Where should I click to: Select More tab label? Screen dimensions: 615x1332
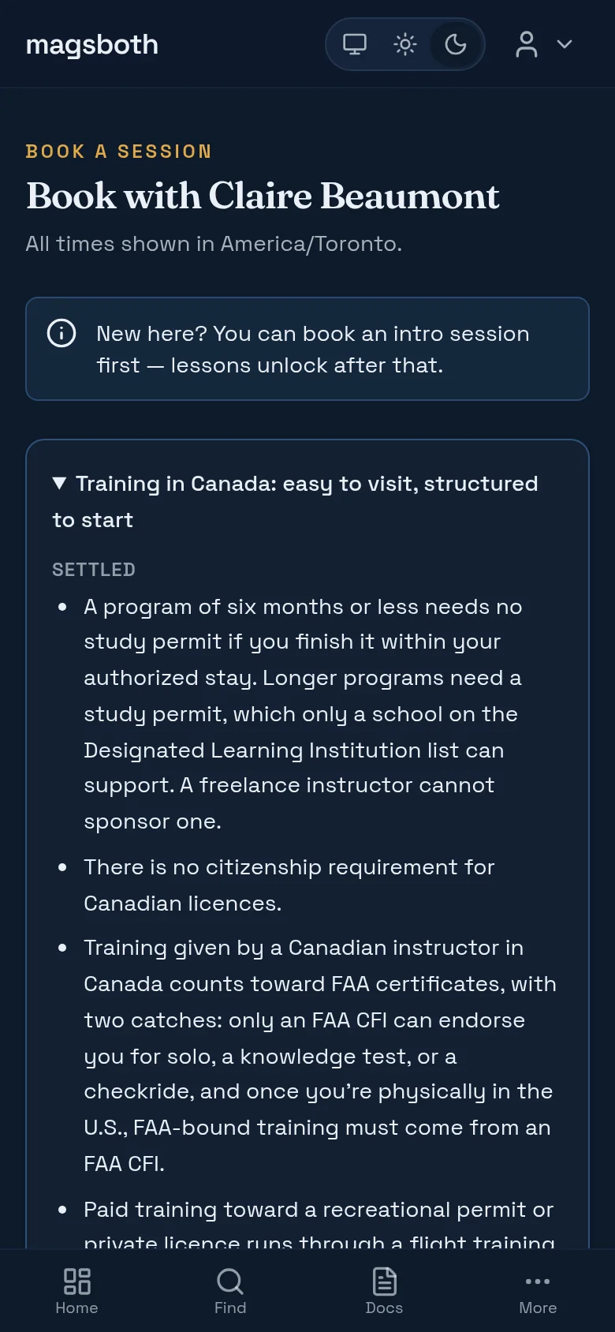[x=538, y=1308]
